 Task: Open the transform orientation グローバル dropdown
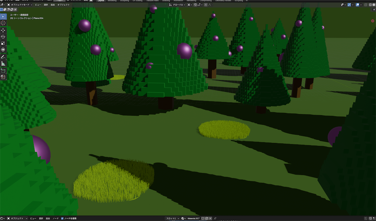(177, 5)
